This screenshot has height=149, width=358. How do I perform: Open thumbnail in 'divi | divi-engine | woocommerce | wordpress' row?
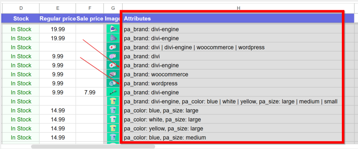[x=113, y=47]
